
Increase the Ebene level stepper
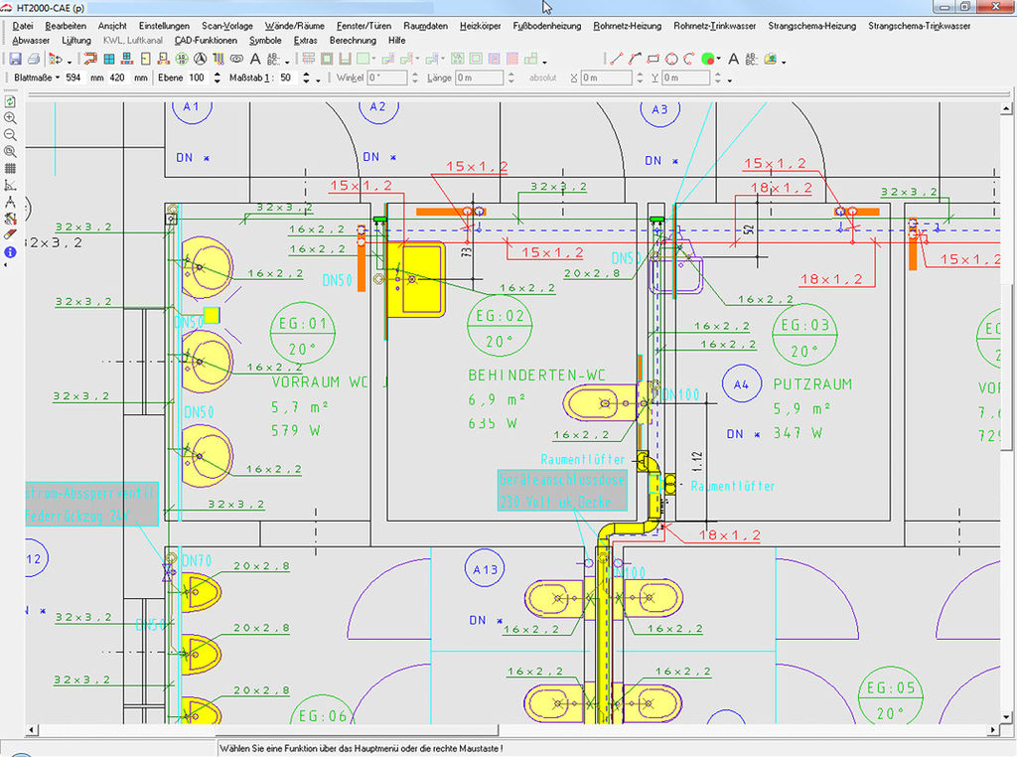[x=216, y=74]
